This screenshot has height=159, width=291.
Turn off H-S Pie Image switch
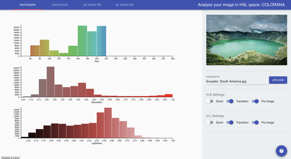pos(255,101)
